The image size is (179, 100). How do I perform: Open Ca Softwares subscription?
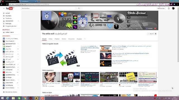pos(9,85)
